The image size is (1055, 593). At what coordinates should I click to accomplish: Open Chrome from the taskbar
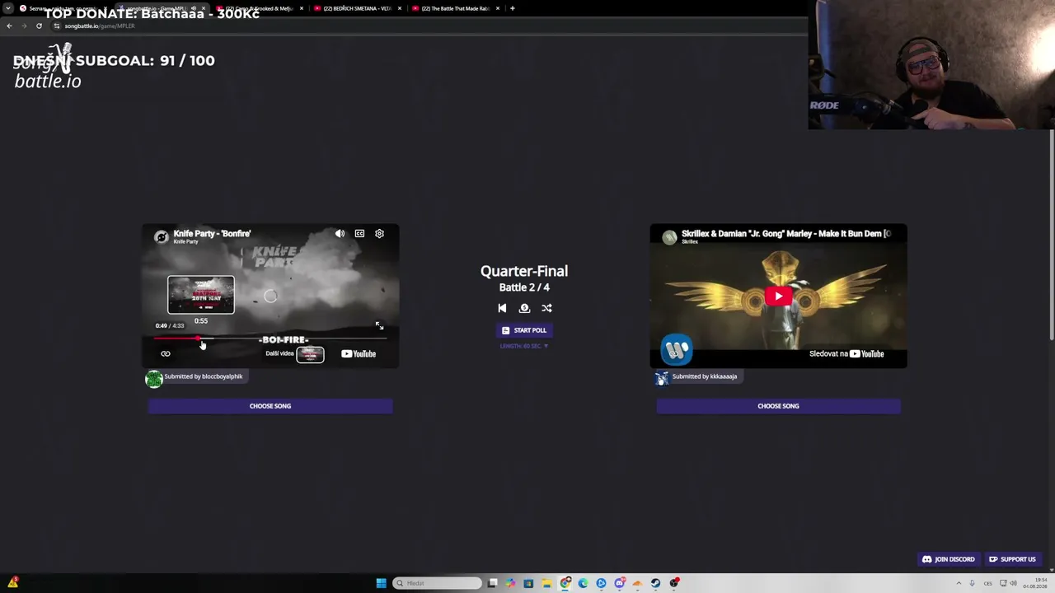point(565,583)
